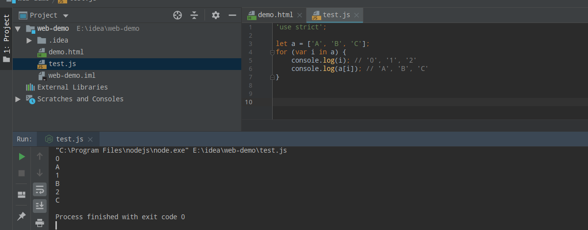Collapse for-loop fold marker at line 4
The height and width of the screenshot is (230, 588).
[x=273, y=53]
